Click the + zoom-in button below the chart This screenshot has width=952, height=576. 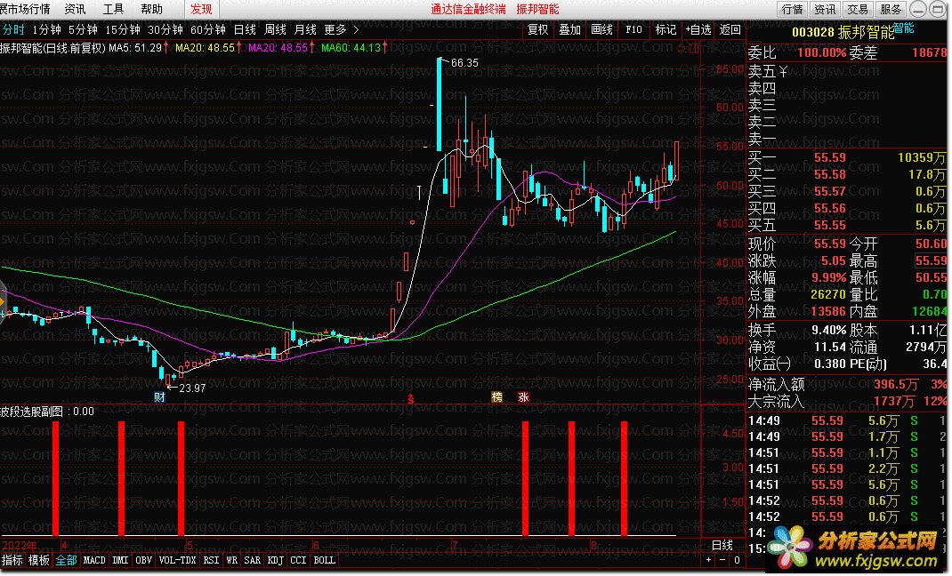(x=708, y=561)
